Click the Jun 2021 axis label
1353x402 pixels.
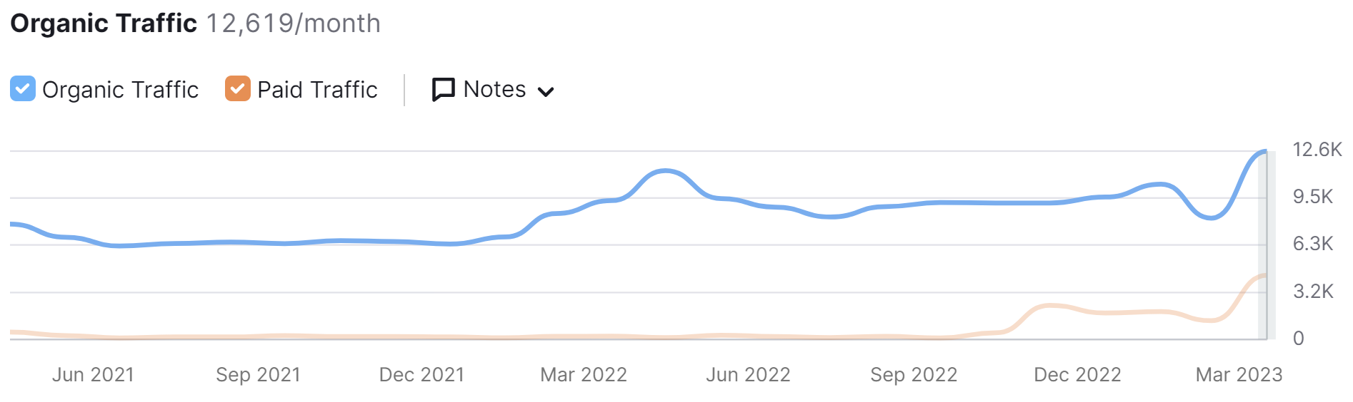(x=93, y=375)
